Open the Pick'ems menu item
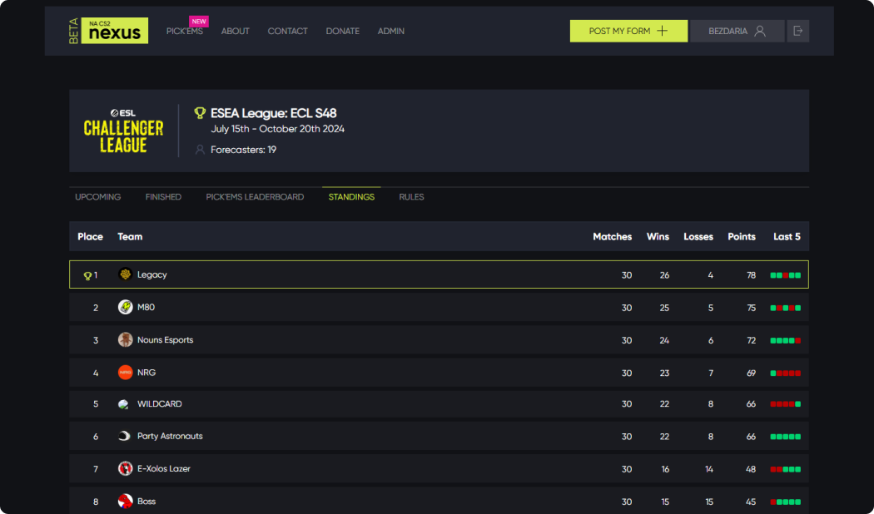This screenshot has width=874, height=514. coord(185,31)
